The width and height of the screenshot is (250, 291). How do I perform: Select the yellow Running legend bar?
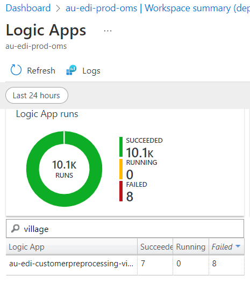121,169
